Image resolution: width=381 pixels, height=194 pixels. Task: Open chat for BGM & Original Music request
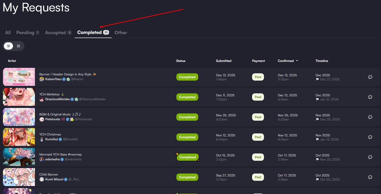click(370, 117)
